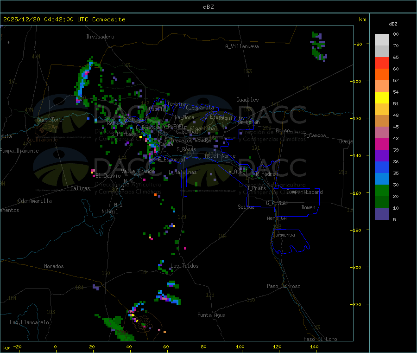Click the -220 km y-axis tick
This screenshot has width=417, height=353.
tap(357, 304)
